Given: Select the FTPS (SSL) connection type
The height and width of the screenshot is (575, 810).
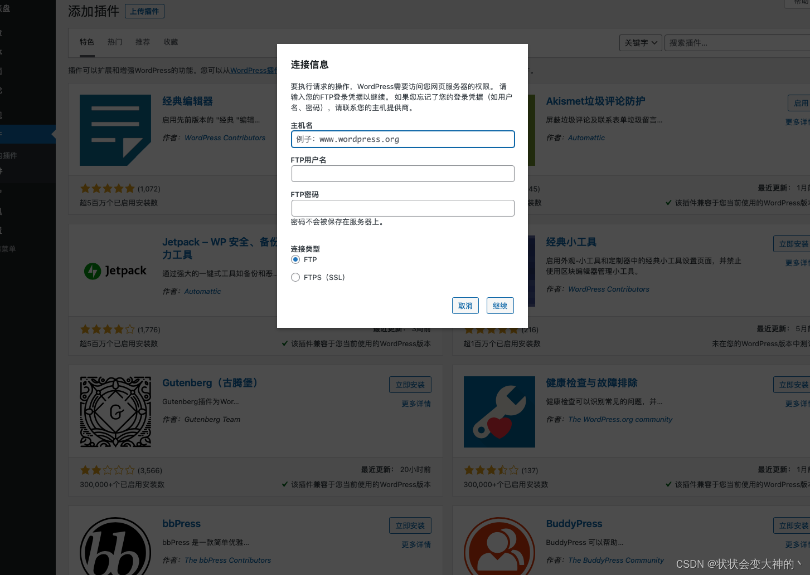Looking at the screenshot, I should tap(295, 277).
